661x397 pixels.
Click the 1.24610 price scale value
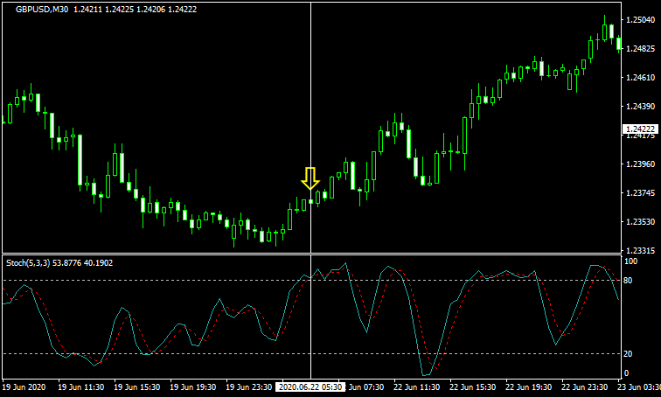[x=640, y=78]
